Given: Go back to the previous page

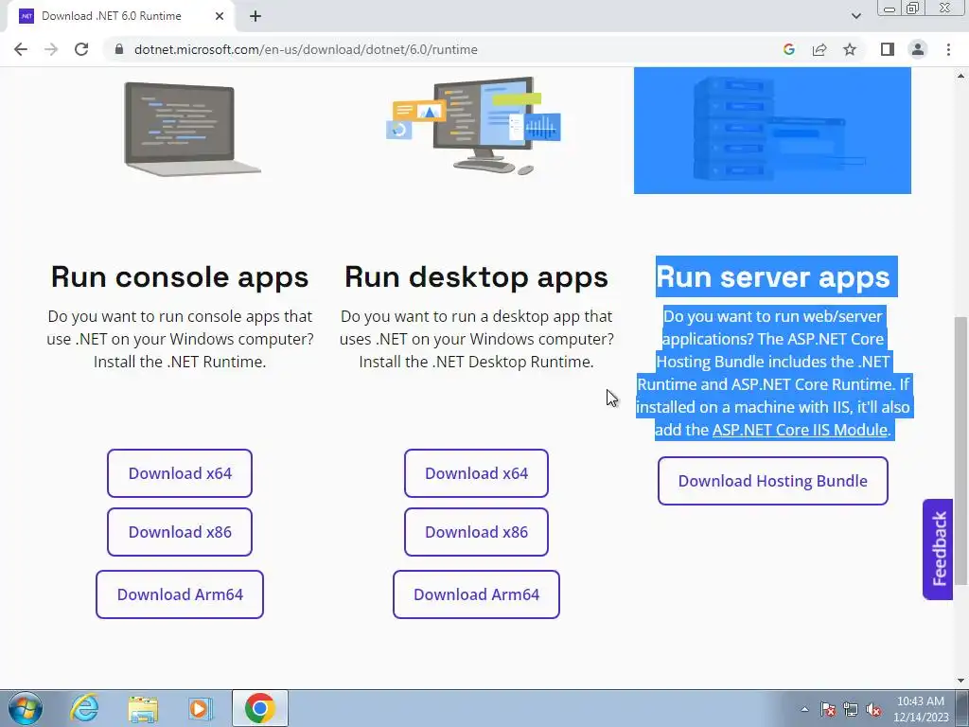Looking at the screenshot, I should pos(21,49).
